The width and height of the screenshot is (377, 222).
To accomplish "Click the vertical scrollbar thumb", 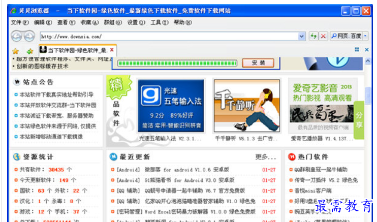I will (368, 96).
